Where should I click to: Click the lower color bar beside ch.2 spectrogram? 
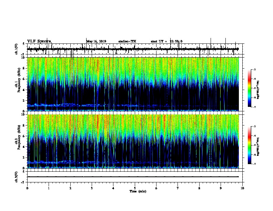249,145
